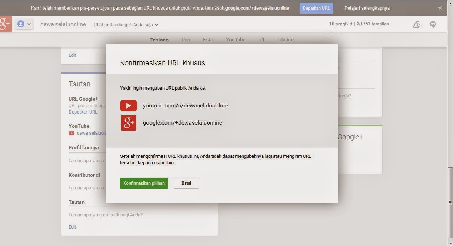The width and height of the screenshot is (453, 246).
Task: Click the Batal button
Action: (x=186, y=183)
